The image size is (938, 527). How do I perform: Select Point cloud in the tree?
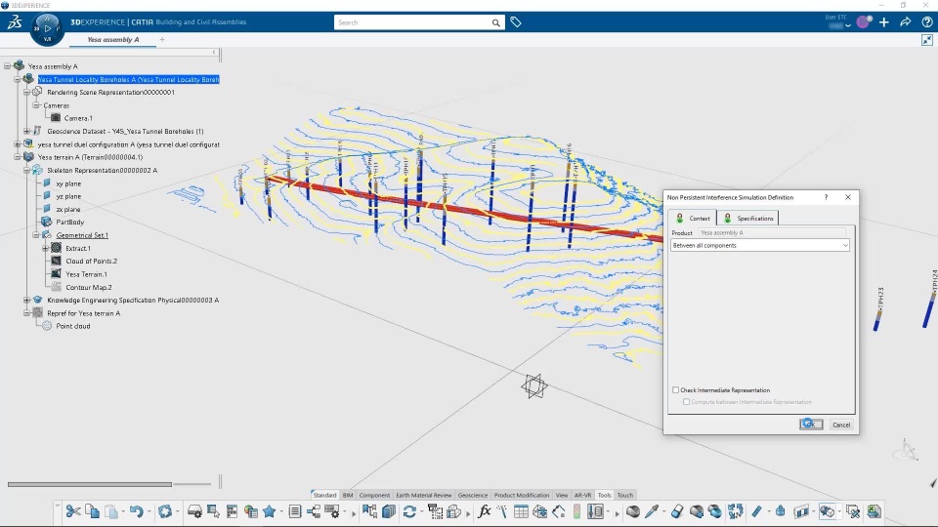pyautogui.click(x=73, y=326)
